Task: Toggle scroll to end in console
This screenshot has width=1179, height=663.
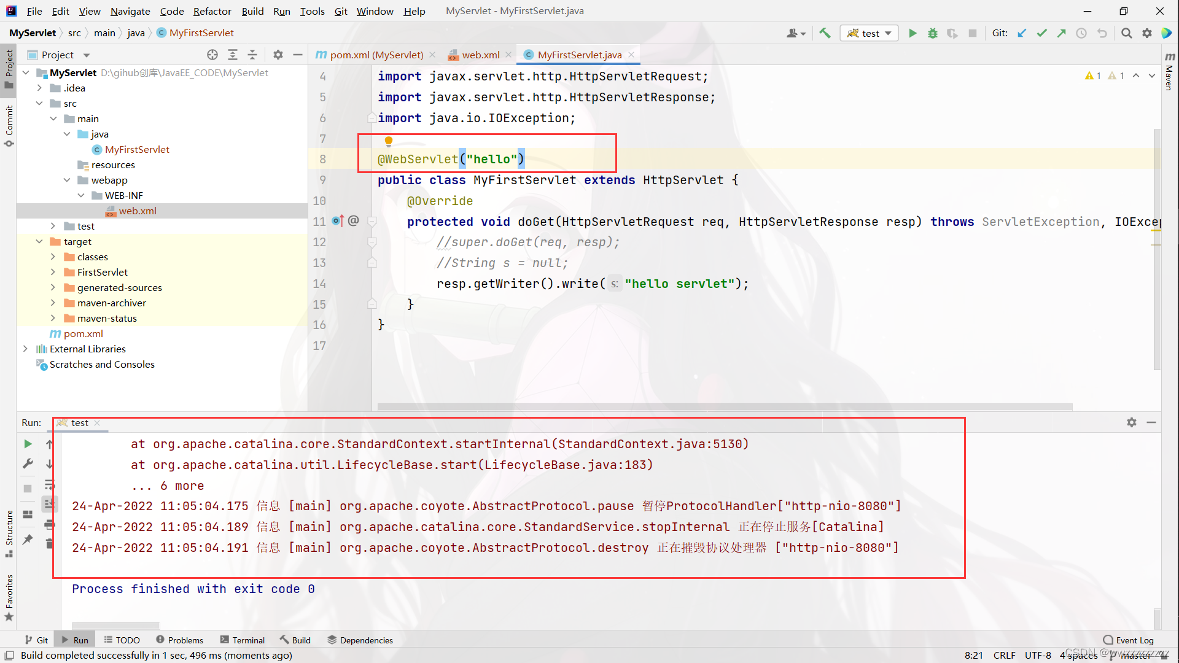Action: 50,505
